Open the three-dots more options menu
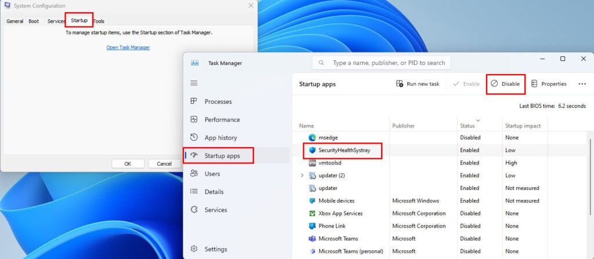This screenshot has height=259, width=594. click(582, 83)
